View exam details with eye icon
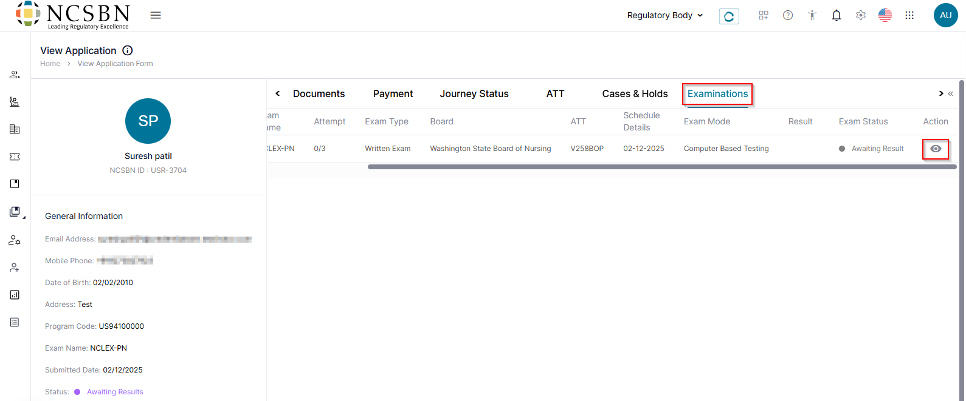Screen dimensions: 966x401 coord(936,149)
